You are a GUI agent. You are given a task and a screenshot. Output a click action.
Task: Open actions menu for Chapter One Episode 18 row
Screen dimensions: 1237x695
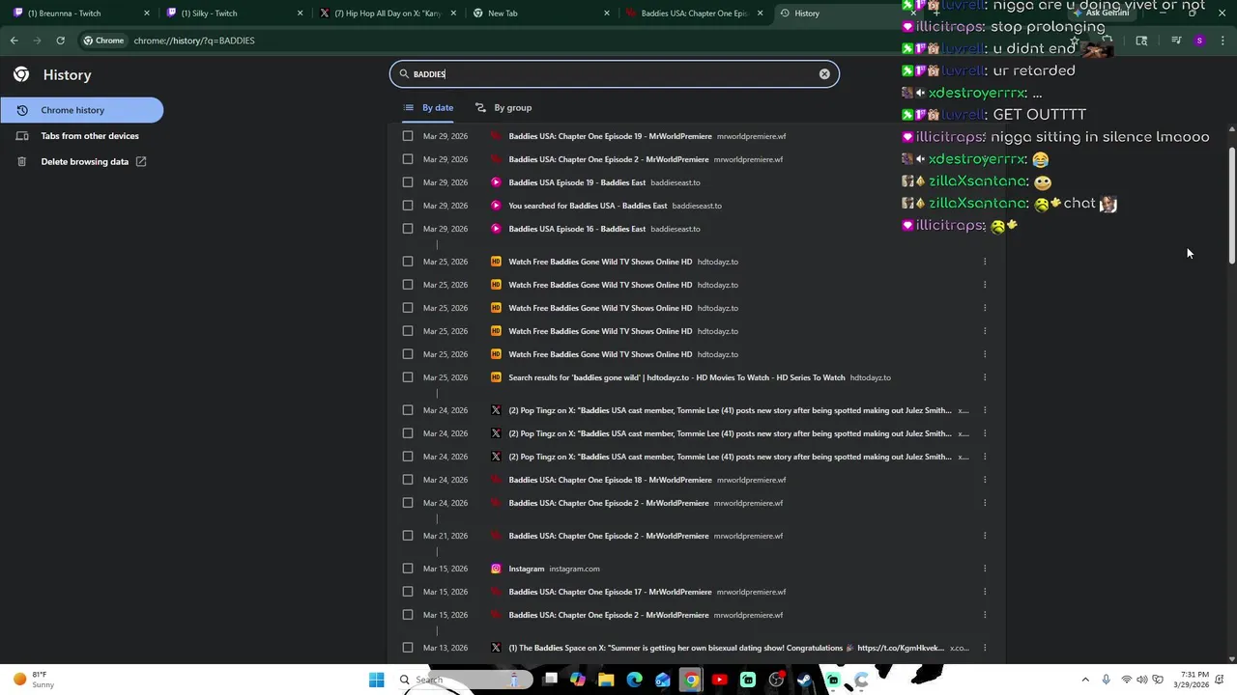click(x=985, y=480)
